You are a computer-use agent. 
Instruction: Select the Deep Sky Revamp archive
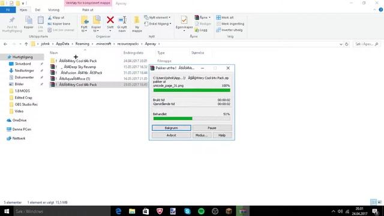point(80,67)
